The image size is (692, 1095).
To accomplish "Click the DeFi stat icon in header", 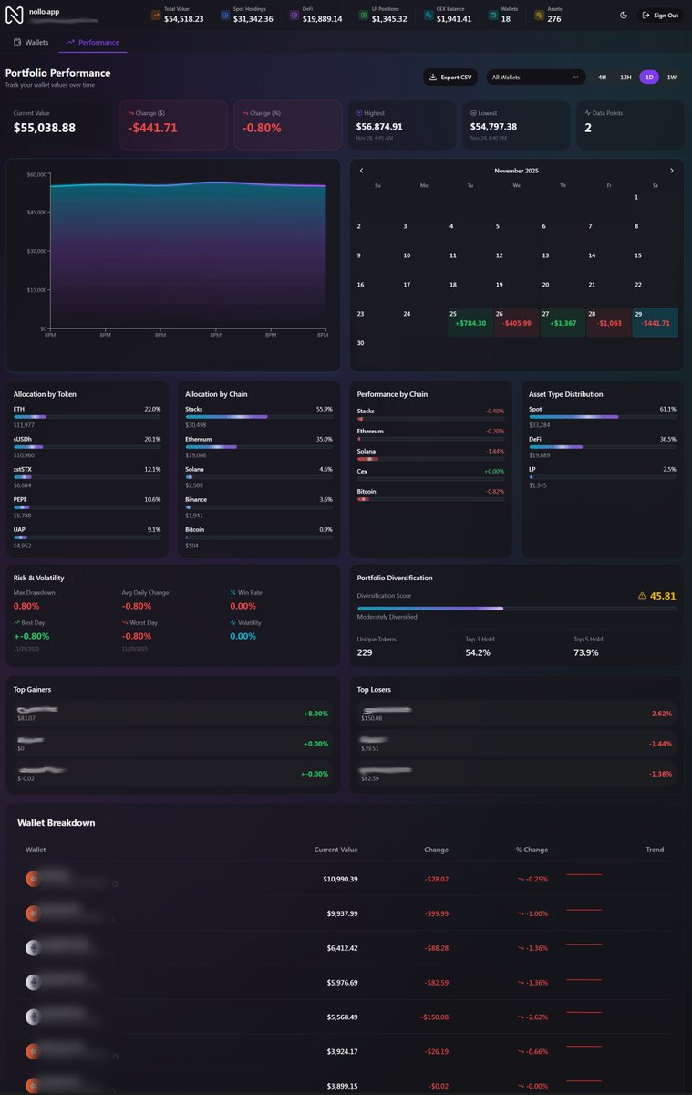I will [x=294, y=15].
